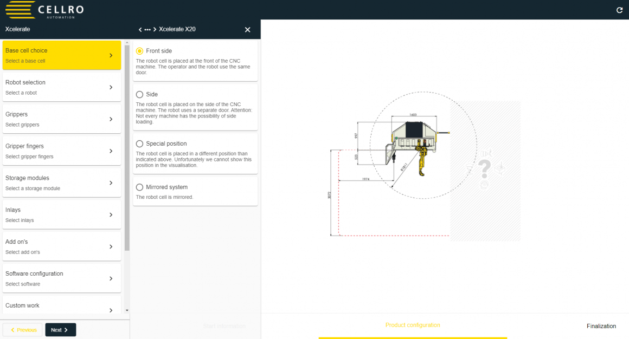Open the Robot selection section
The image size is (629, 339).
click(x=62, y=87)
